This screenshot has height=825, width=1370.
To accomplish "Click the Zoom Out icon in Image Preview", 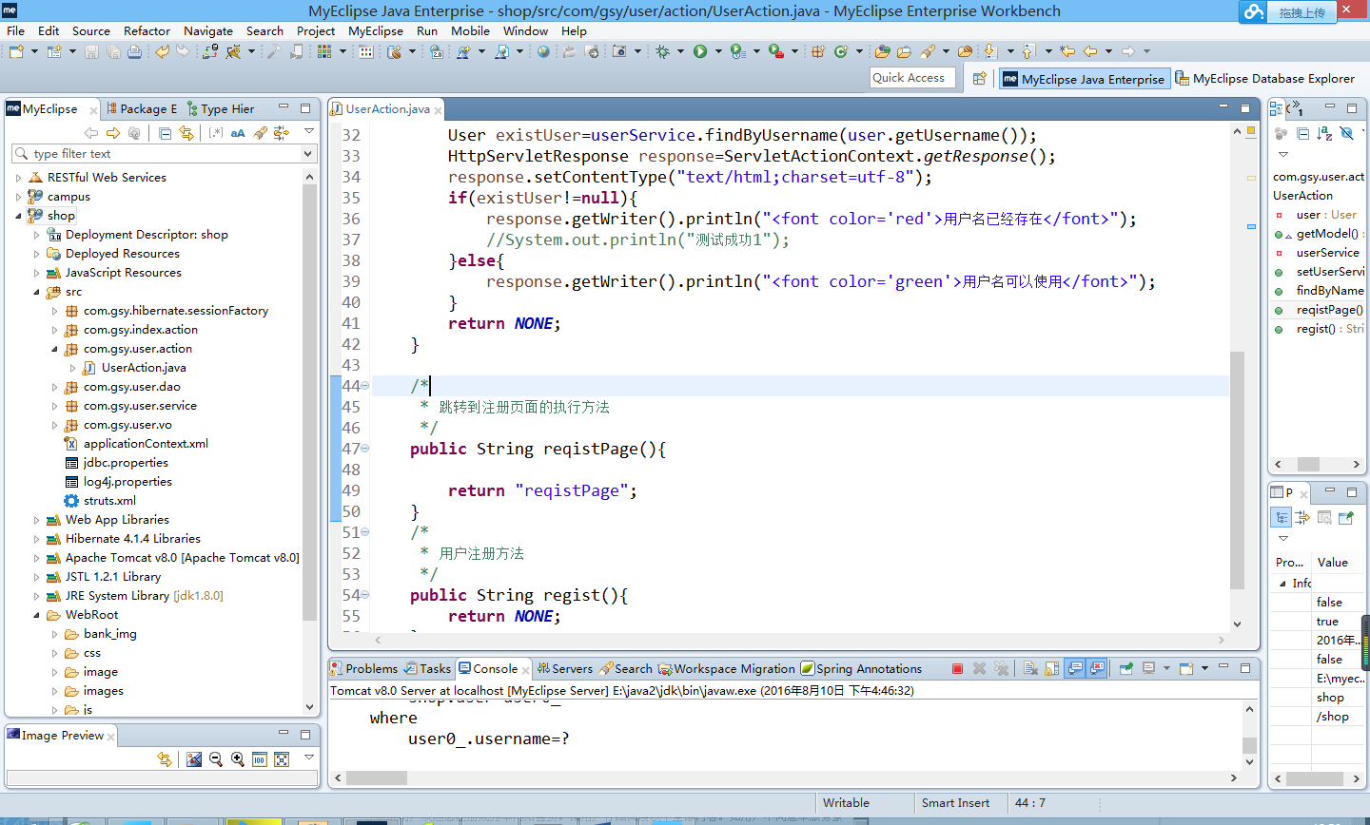I will [x=216, y=758].
